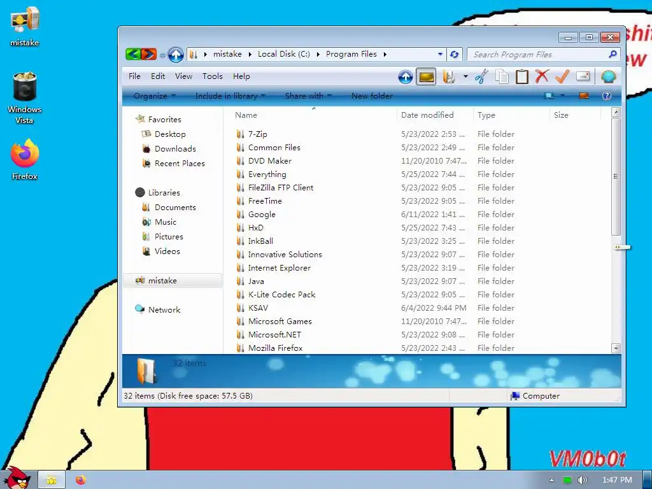Select Favorites in the navigation pane
The image size is (652, 489).
tap(165, 119)
